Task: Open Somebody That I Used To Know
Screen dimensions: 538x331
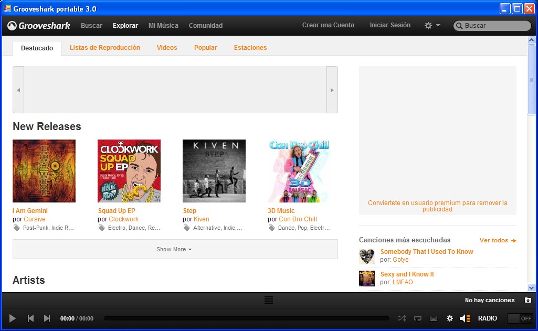Action: tap(427, 252)
